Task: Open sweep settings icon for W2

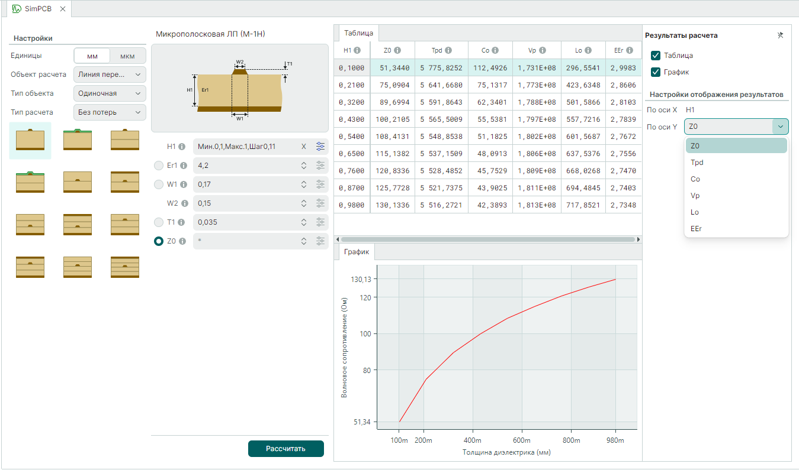Action: pyautogui.click(x=320, y=203)
